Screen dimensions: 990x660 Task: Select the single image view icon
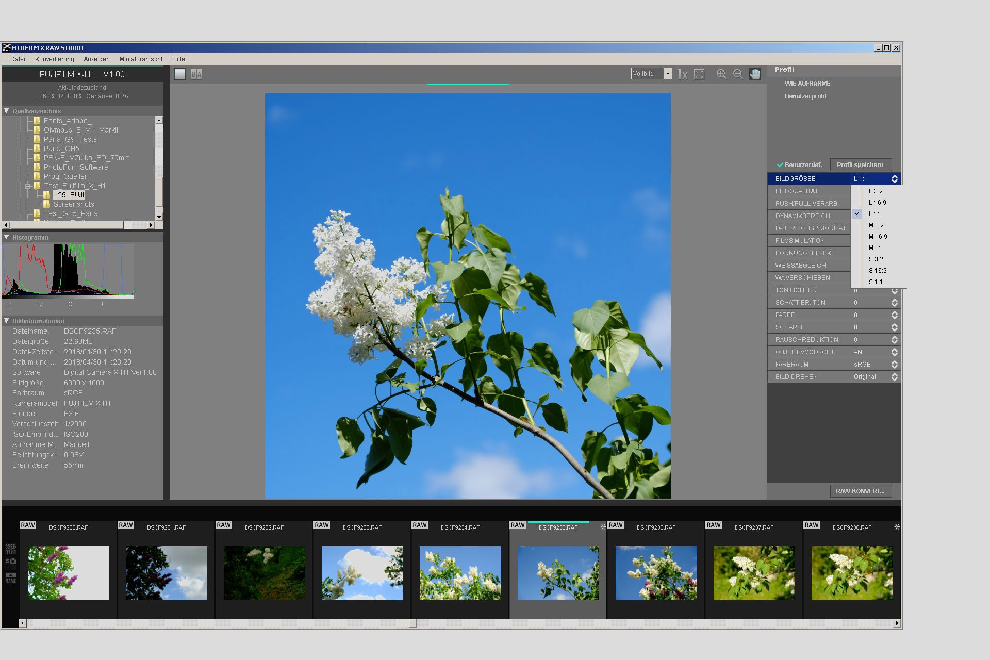tap(180, 74)
